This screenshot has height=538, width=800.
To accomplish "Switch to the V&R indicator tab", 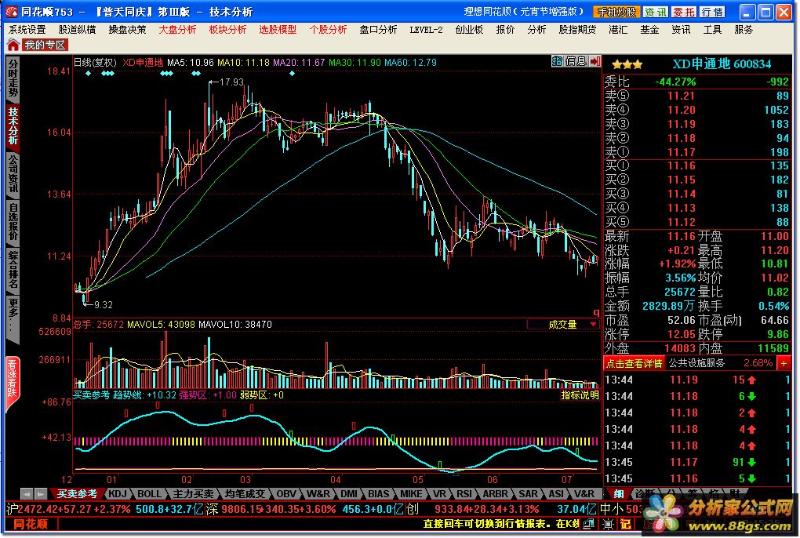I will tap(584, 493).
